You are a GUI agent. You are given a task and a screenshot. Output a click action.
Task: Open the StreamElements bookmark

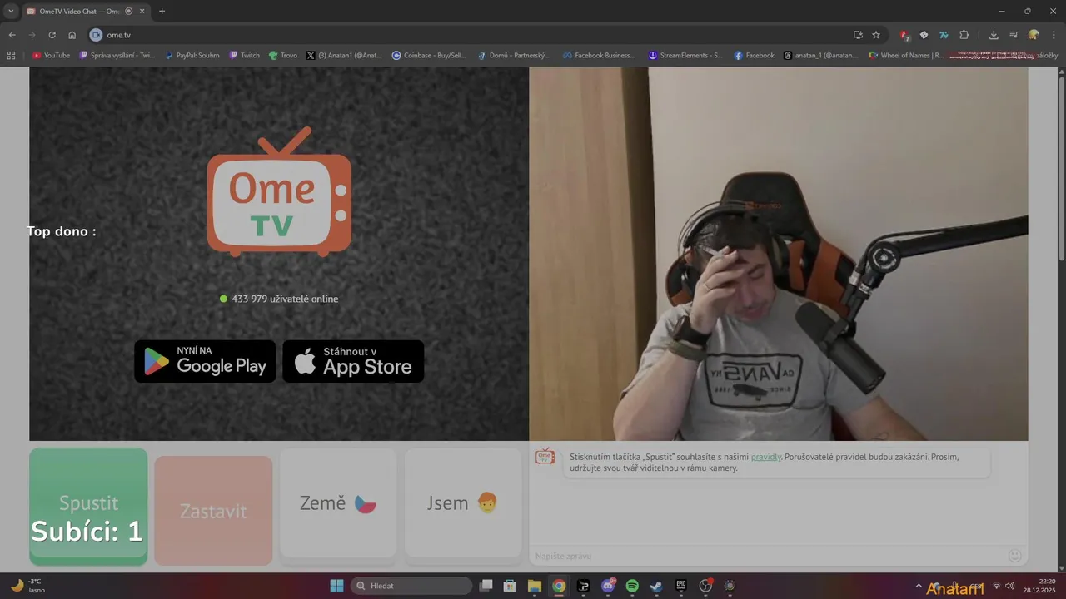tap(685, 55)
